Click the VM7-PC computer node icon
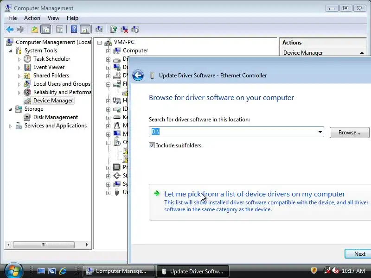 click(x=108, y=42)
